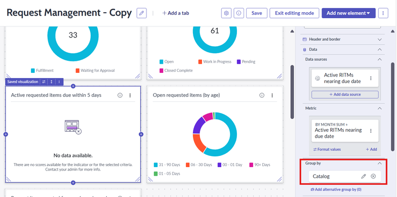Toggle Fulfillment legend item
The width and height of the screenshot is (397, 197).
(x=43, y=70)
